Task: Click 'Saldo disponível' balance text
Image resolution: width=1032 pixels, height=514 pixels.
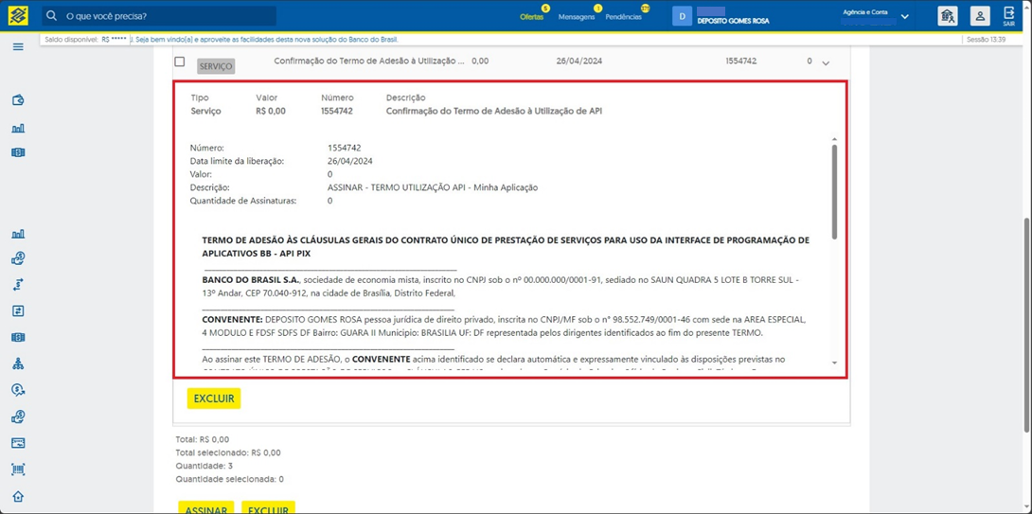Action: [85, 40]
